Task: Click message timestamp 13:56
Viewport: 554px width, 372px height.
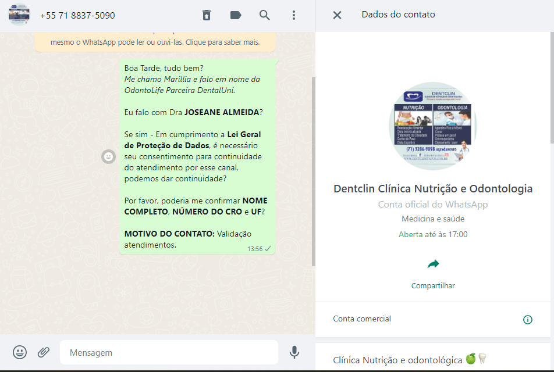Action: coord(255,249)
